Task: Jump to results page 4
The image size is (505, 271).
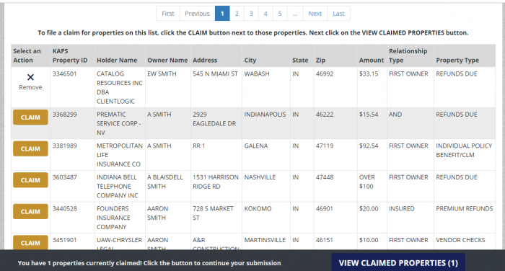Action: (265, 14)
